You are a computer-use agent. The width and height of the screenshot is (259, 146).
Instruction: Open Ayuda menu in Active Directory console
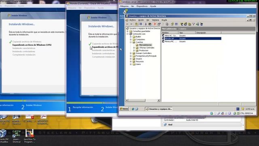[x=164, y=20]
